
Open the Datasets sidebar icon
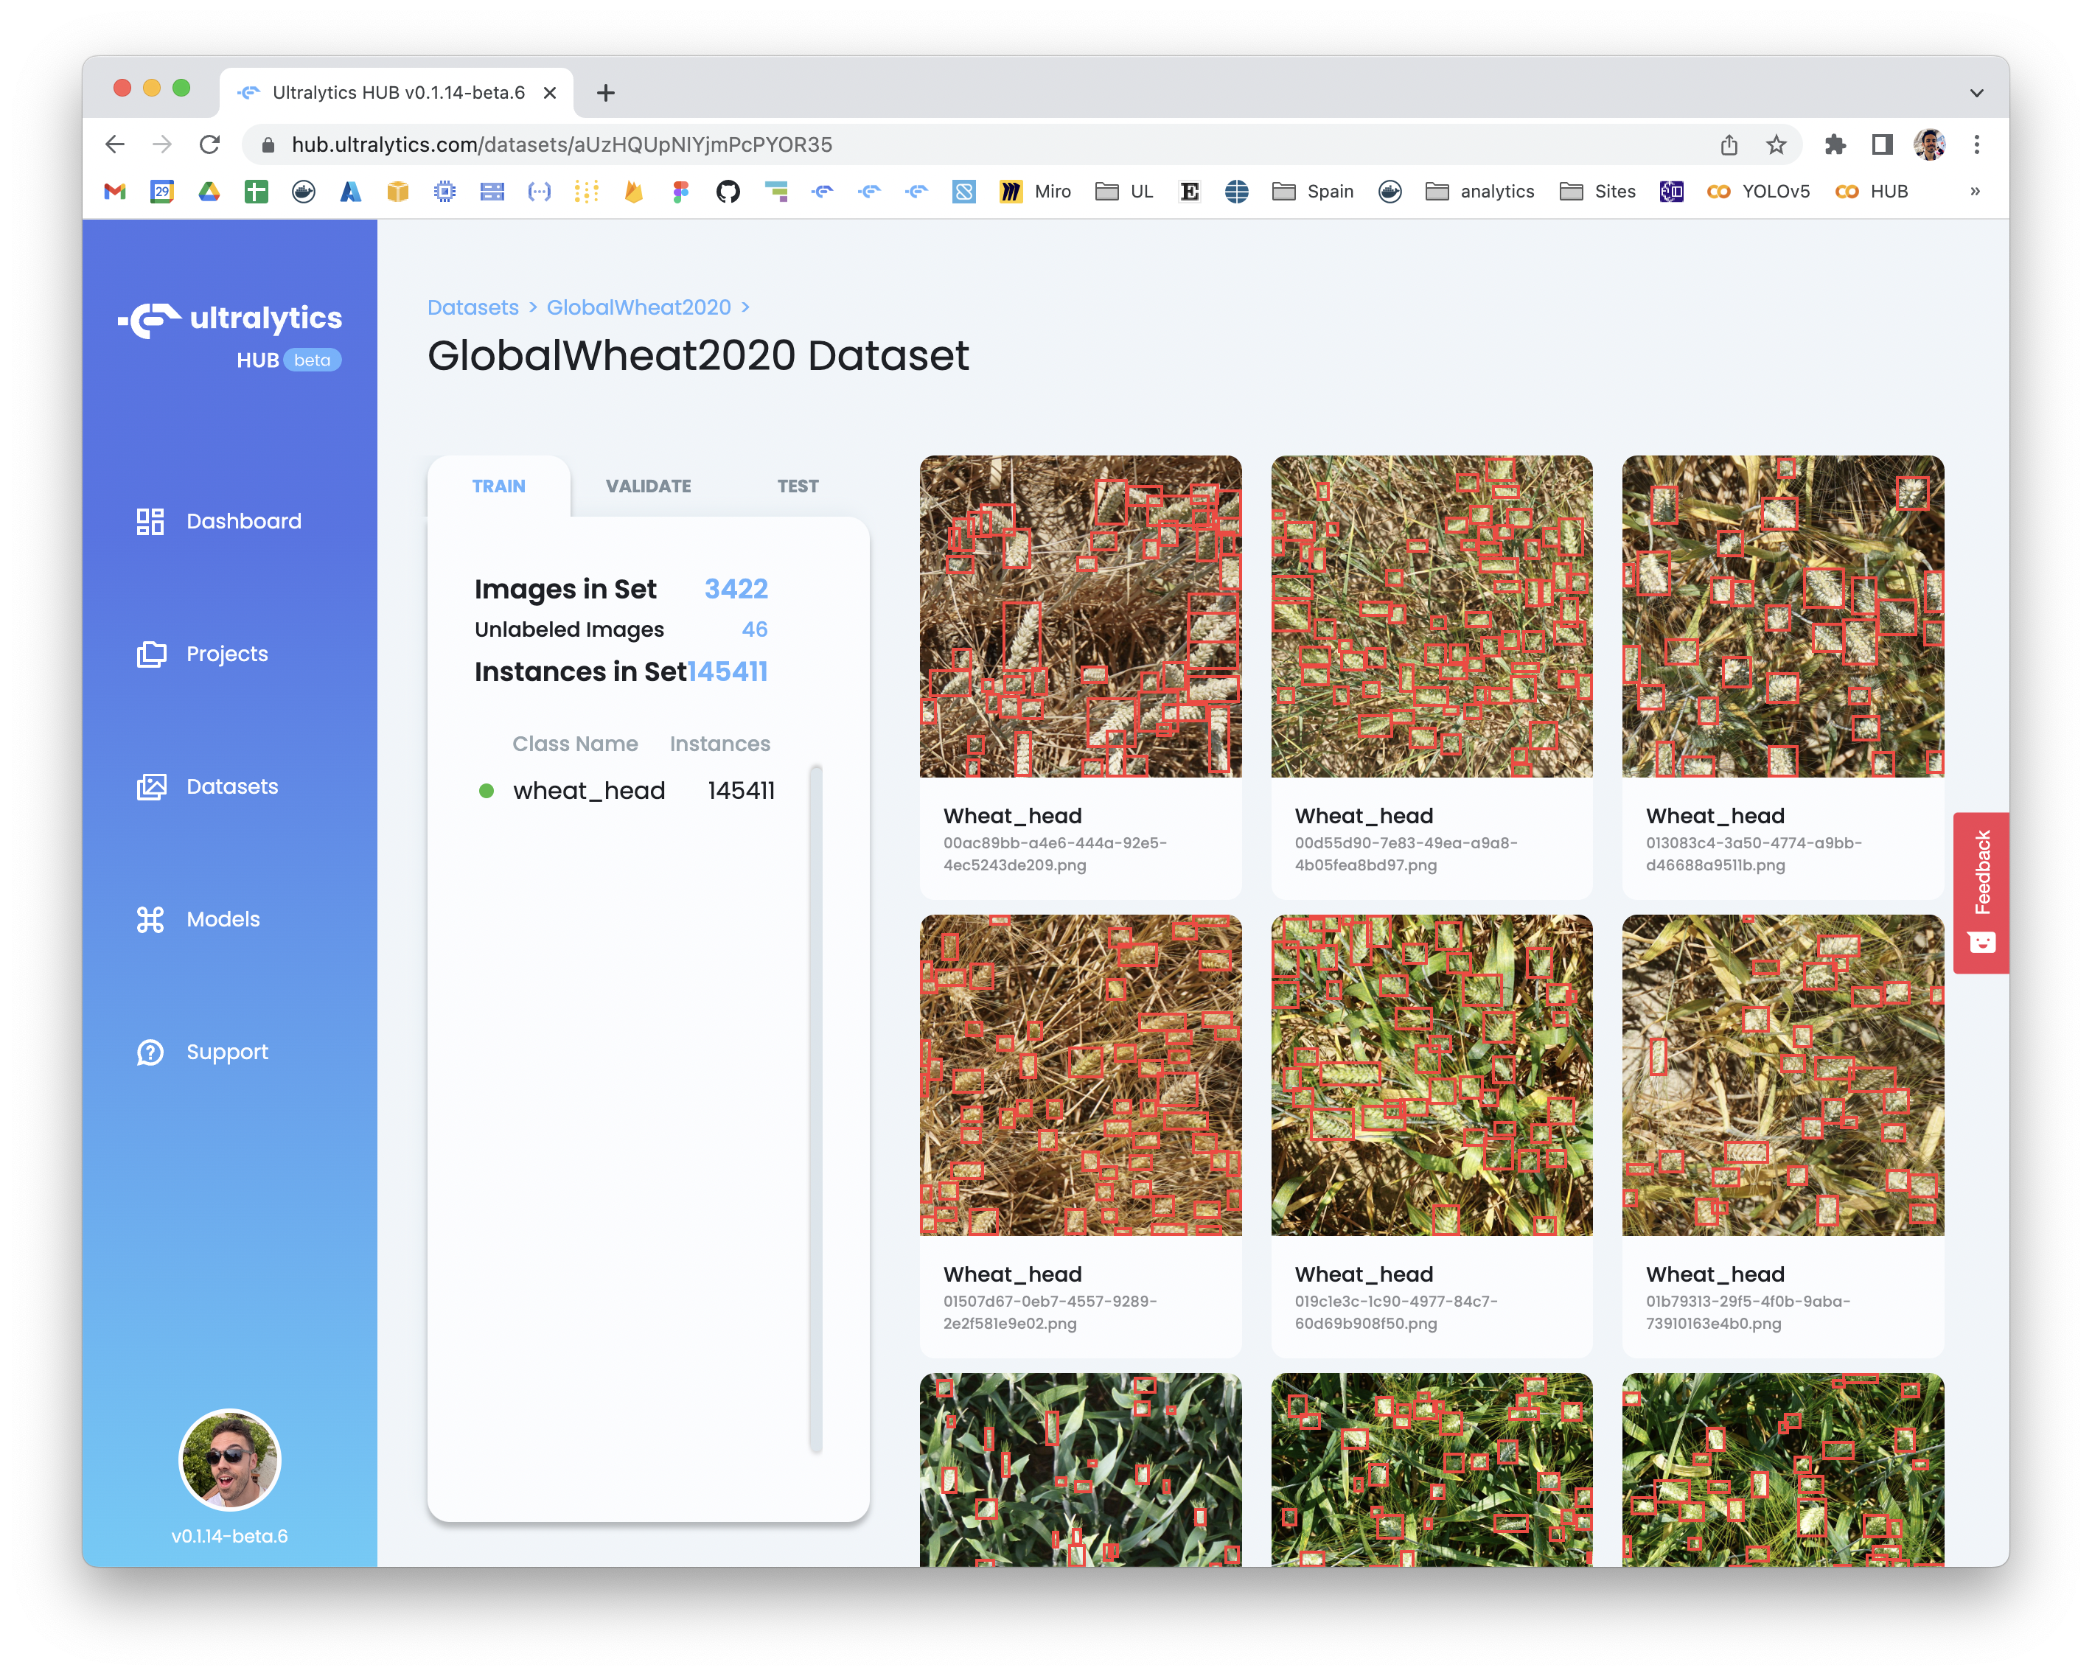coord(151,786)
